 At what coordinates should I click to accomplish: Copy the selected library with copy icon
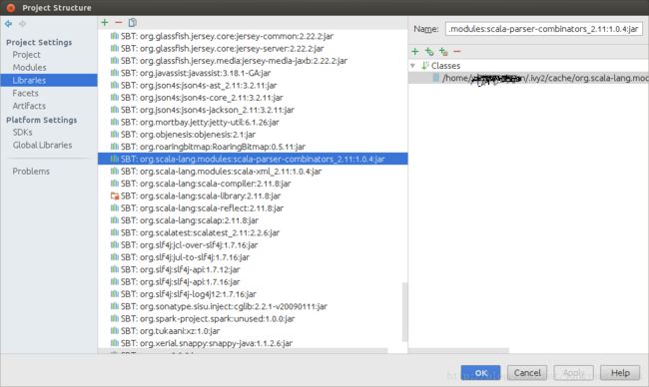(133, 22)
